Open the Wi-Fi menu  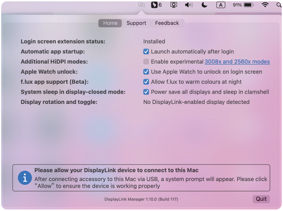tap(265, 5)
